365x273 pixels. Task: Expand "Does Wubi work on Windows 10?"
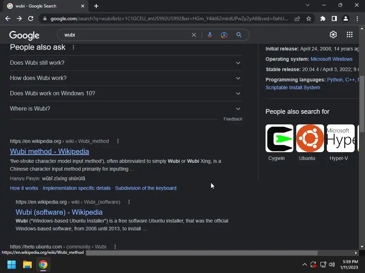(x=126, y=93)
